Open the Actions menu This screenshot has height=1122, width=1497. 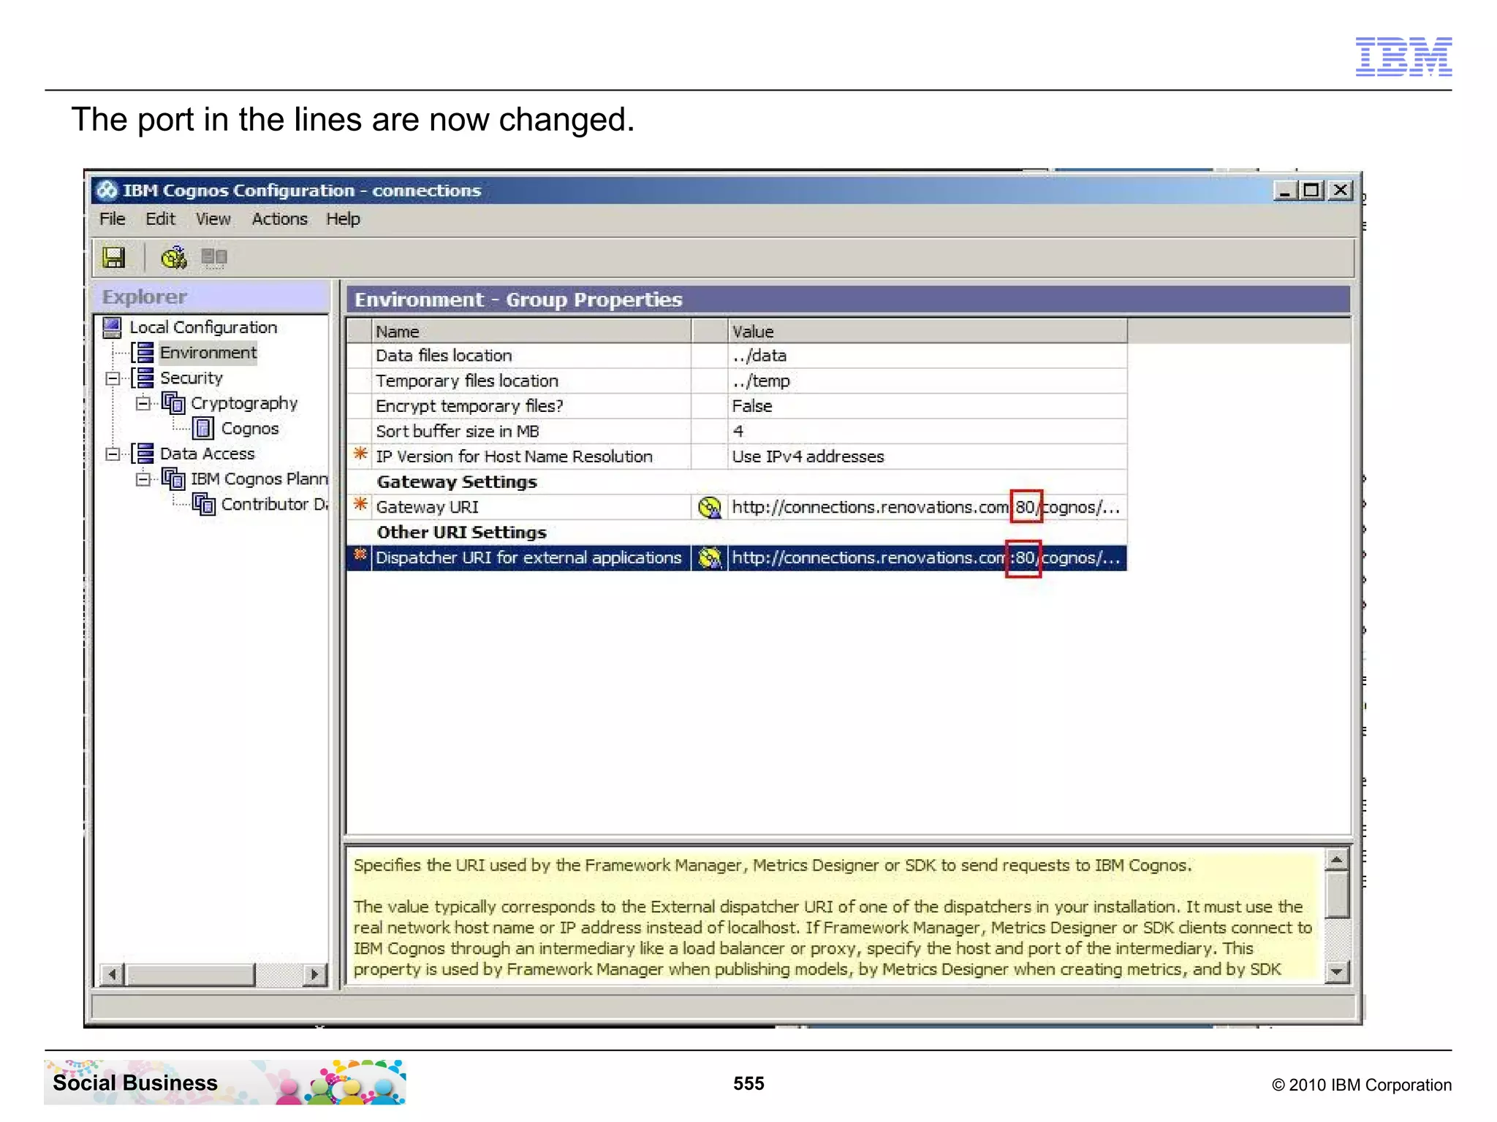tap(279, 219)
